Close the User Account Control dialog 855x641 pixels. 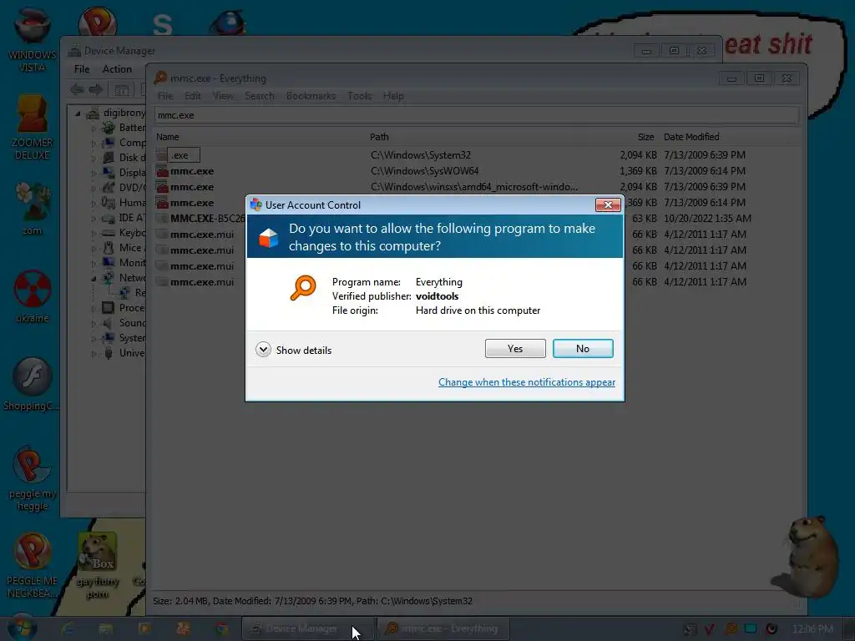pos(608,205)
